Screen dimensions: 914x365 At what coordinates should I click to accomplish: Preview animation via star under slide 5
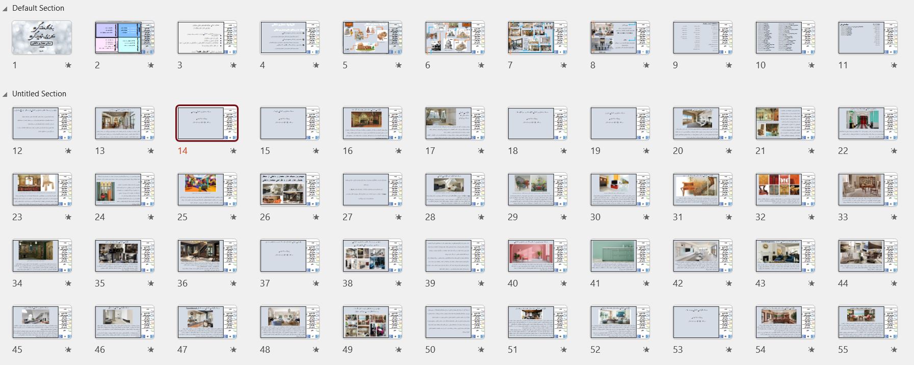(x=399, y=65)
